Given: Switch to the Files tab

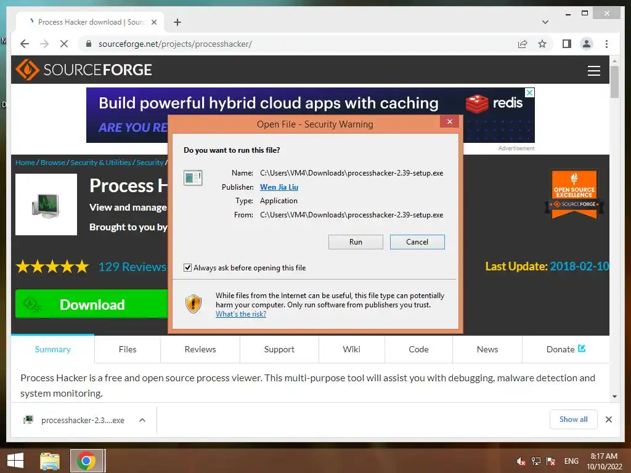Looking at the screenshot, I should [x=128, y=349].
